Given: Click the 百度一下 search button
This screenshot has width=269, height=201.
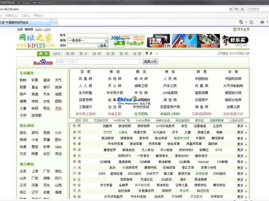Looking at the screenshot, I should pos(150,62).
